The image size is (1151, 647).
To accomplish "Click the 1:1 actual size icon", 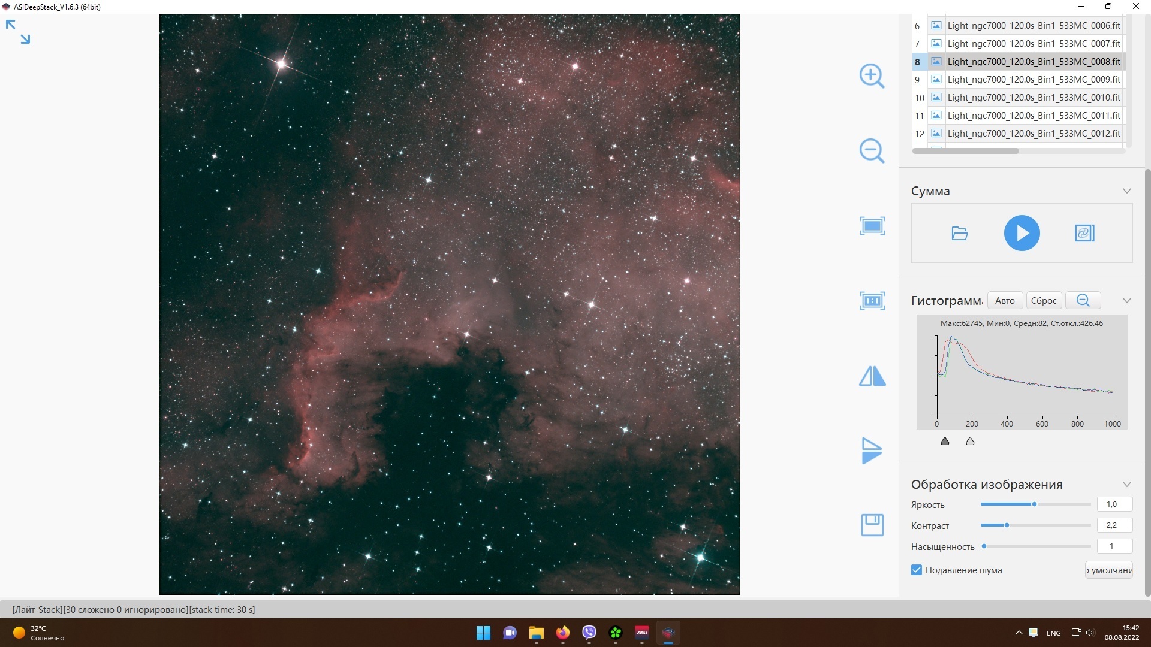I will click(x=872, y=300).
